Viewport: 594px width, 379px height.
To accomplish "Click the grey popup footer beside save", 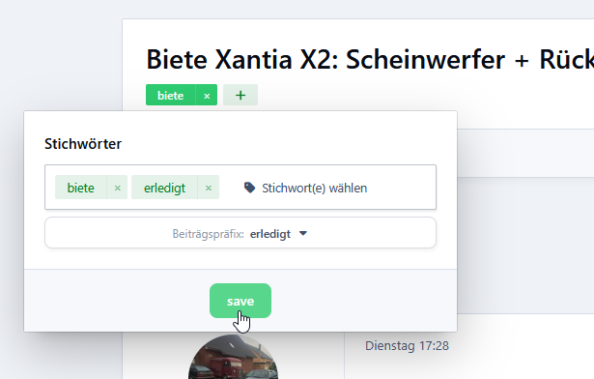I will (x=341, y=301).
